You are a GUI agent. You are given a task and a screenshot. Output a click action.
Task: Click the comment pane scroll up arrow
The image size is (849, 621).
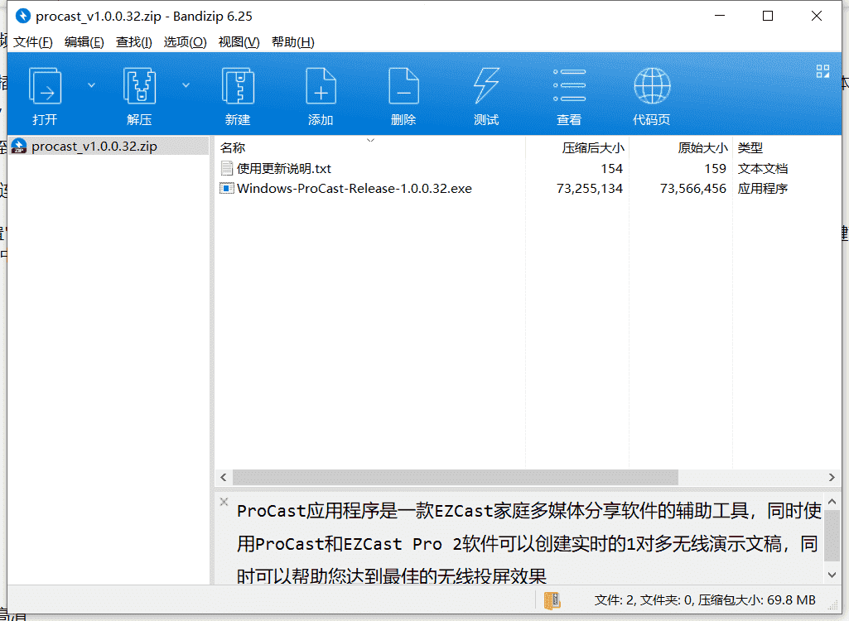point(832,502)
